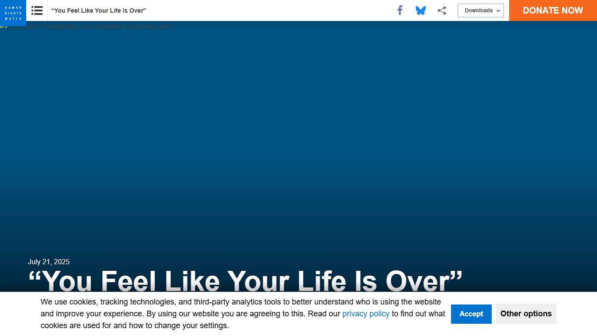Click the chevron arrow beside Downloads
Viewport: 597px width, 336px height.
tap(498, 11)
